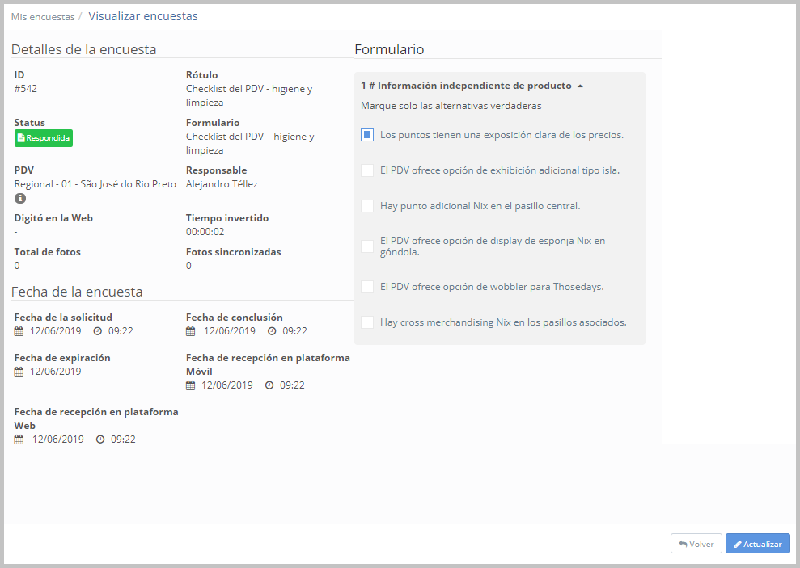
Task: Click calendar icon under recepción en plataforma Web
Action: pos(19,439)
